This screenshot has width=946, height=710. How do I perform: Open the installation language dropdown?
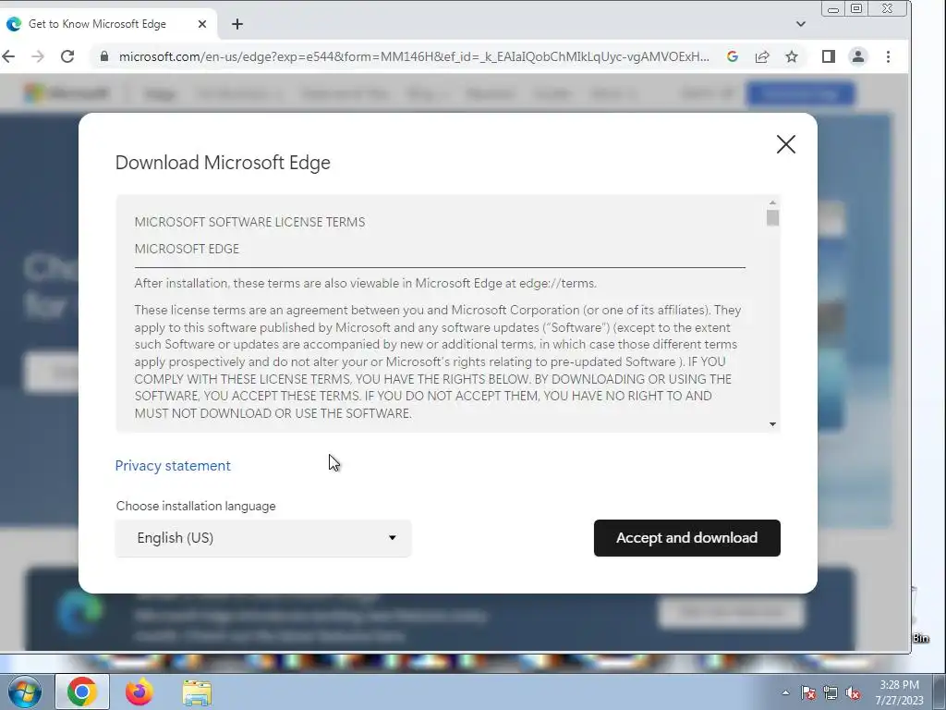[x=263, y=538]
